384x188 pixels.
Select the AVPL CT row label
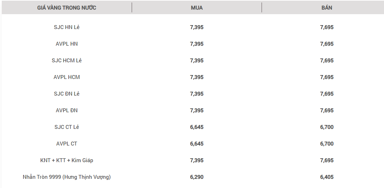(x=67, y=144)
